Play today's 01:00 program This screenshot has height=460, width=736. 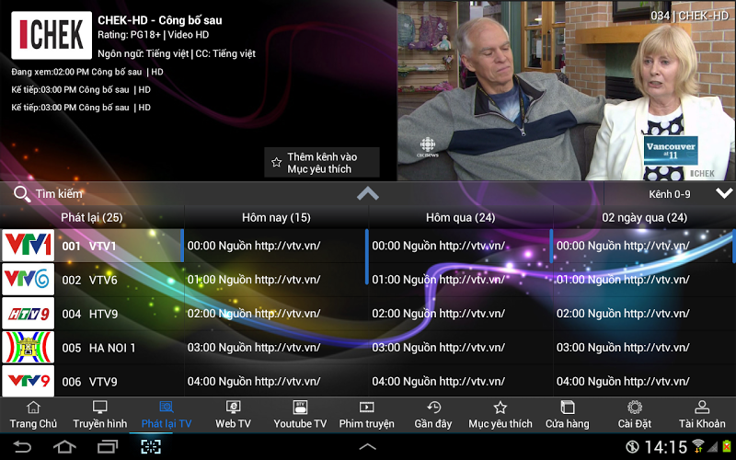click(277, 280)
